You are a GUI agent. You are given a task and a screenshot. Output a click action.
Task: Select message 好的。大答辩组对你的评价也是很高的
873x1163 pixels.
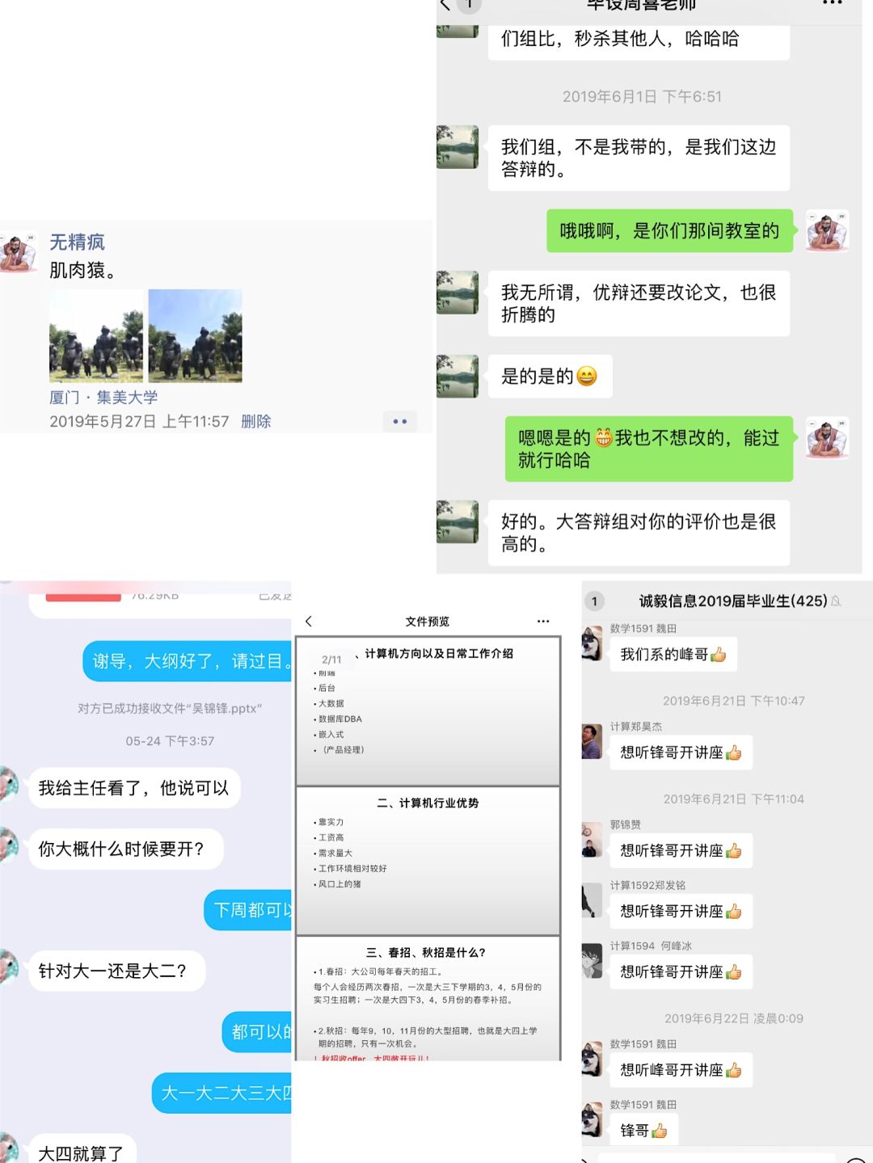click(x=639, y=533)
